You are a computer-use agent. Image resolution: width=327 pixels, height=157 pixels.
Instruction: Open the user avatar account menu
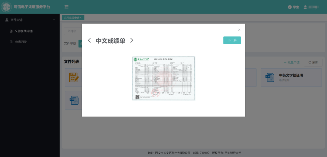pyautogui.click(x=305, y=7)
